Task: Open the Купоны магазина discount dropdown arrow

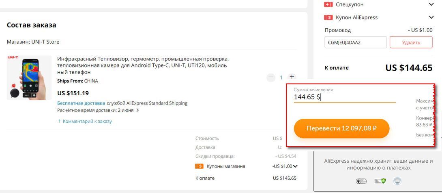Action: (x=295, y=166)
